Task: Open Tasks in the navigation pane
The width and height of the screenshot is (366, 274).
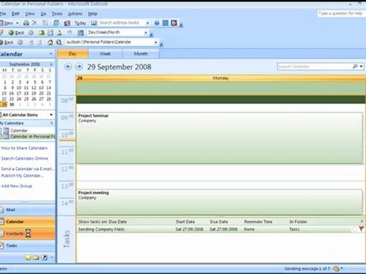Action: tap(27, 245)
